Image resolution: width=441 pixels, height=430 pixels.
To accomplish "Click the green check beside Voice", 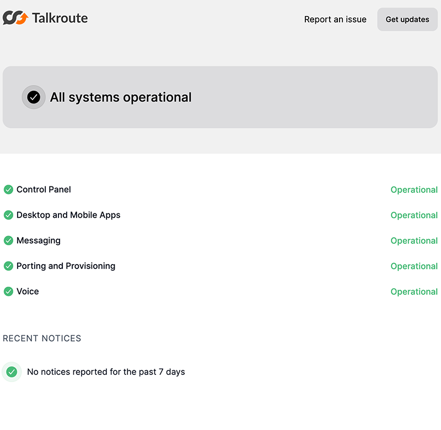I will pos(8,291).
